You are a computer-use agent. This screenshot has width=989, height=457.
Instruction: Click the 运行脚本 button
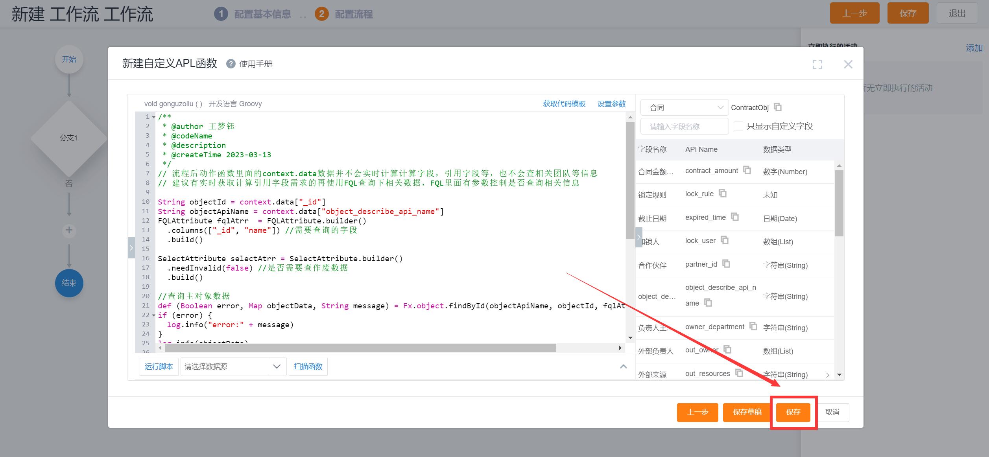[159, 367]
